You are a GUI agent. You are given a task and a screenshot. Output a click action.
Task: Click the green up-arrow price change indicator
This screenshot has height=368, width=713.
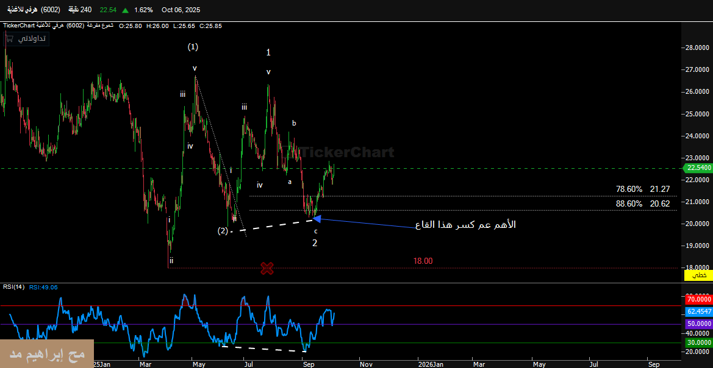(125, 10)
